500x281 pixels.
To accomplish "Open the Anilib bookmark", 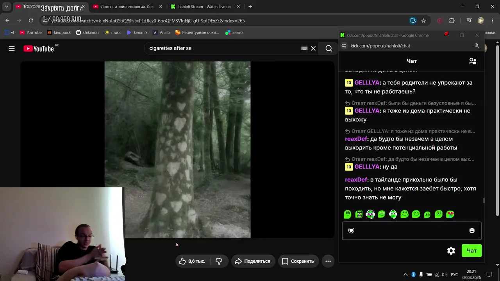I will pyautogui.click(x=161, y=32).
